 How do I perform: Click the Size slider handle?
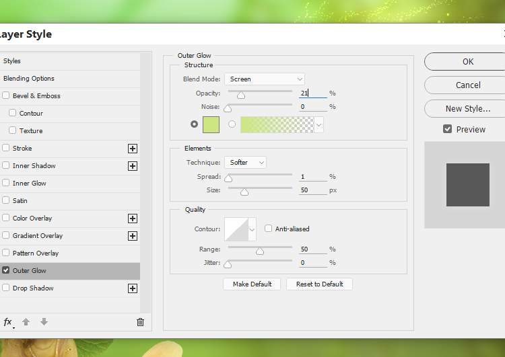coord(244,192)
